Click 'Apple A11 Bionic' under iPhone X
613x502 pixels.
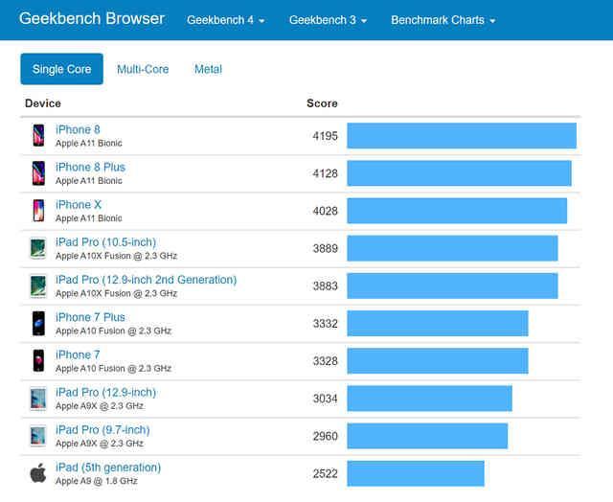(x=89, y=218)
